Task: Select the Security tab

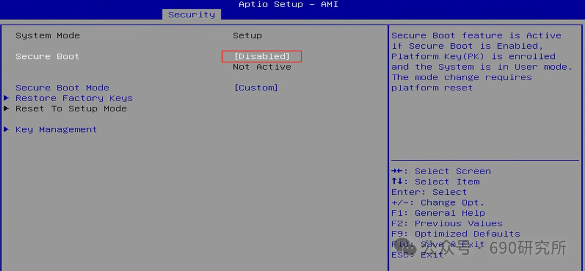Action: [x=192, y=15]
